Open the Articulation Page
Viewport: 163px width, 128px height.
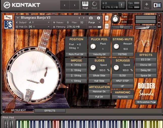click(x=146, y=102)
